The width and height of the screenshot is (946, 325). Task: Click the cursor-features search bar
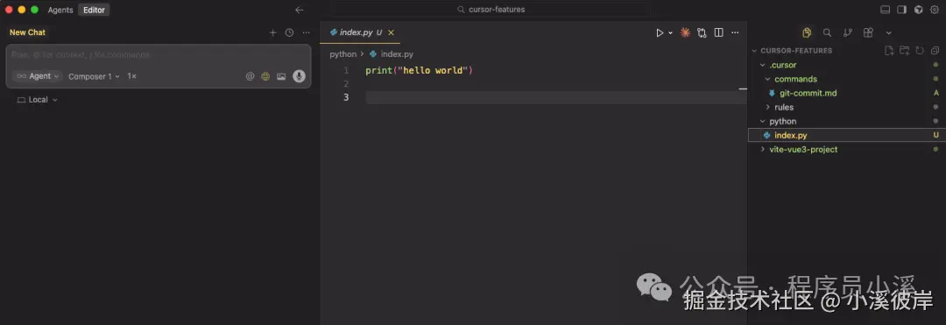(x=490, y=10)
